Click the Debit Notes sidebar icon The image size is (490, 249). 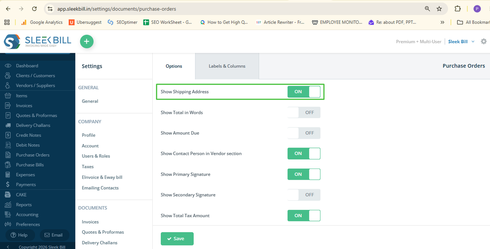[x=8, y=145]
